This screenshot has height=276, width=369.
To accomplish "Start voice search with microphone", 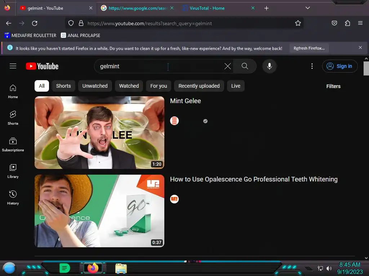I will (x=270, y=66).
